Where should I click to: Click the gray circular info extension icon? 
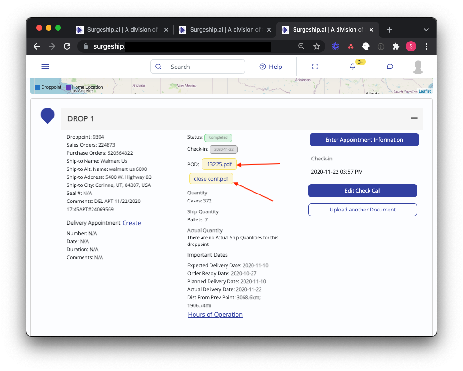click(380, 46)
